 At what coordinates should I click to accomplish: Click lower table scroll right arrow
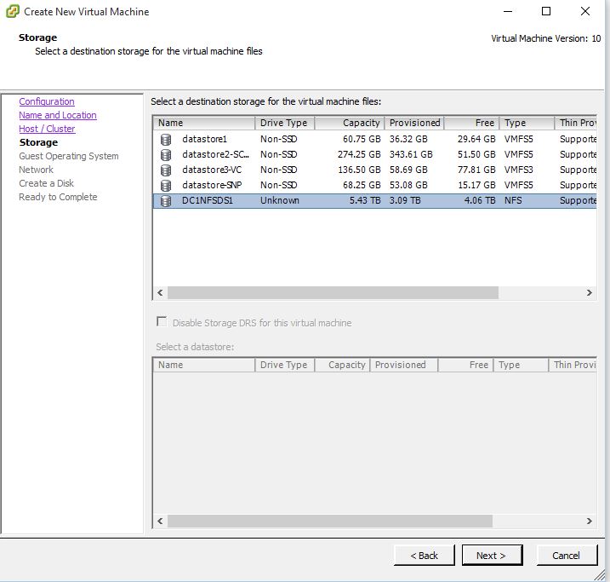click(x=590, y=521)
